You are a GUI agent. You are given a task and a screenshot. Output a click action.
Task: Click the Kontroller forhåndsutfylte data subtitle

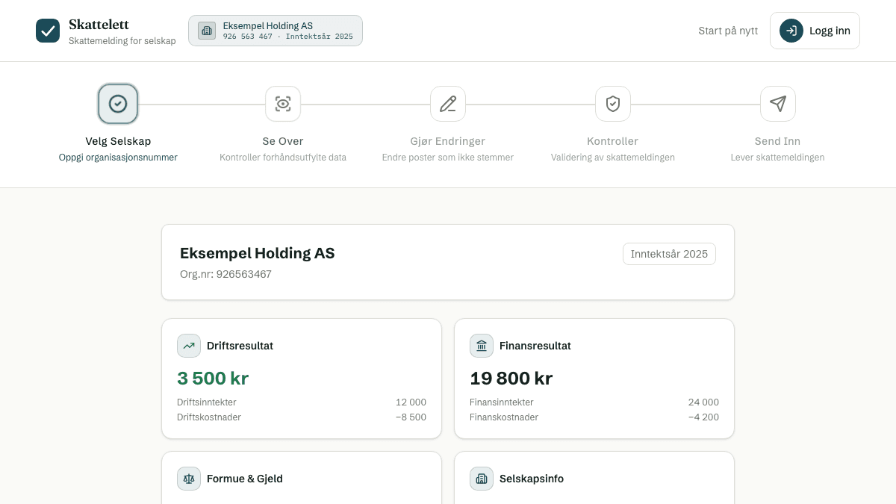[x=283, y=158]
